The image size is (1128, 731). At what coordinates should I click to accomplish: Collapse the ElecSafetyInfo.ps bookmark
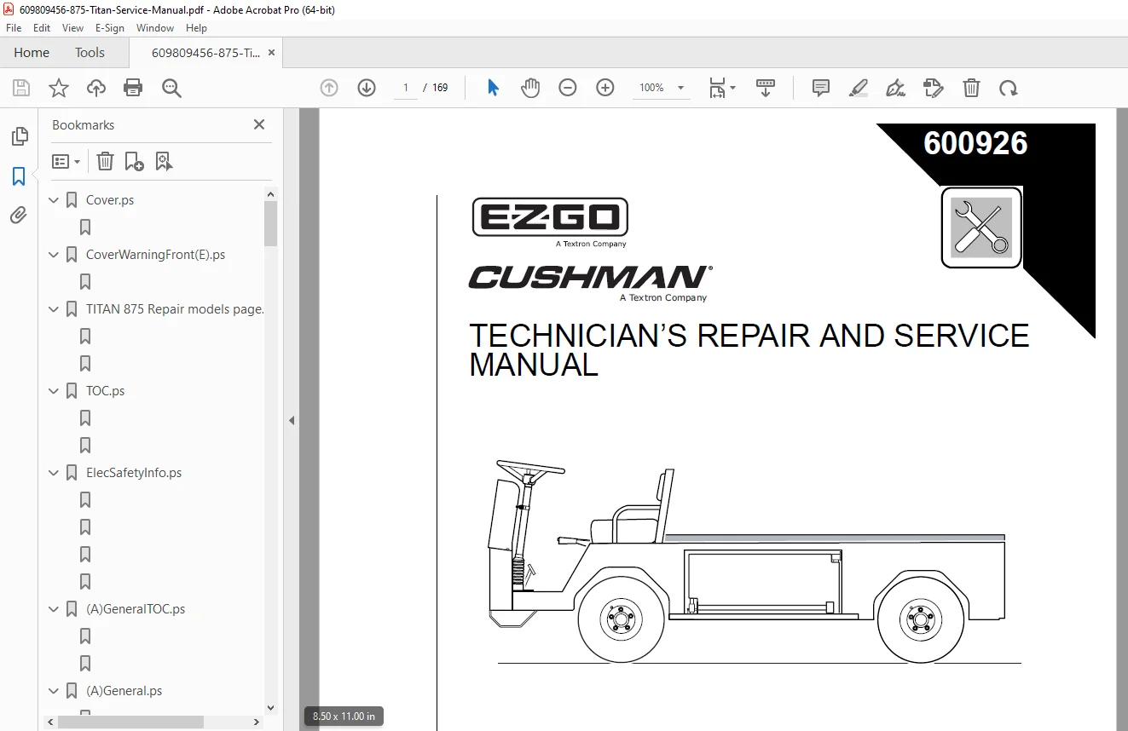coord(54,473)
